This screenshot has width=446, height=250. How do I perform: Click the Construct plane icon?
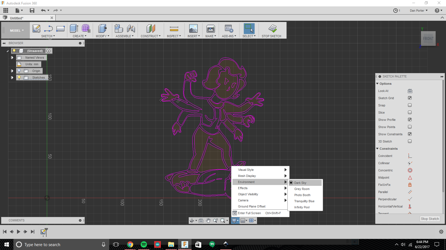click(x=151, y=28)
